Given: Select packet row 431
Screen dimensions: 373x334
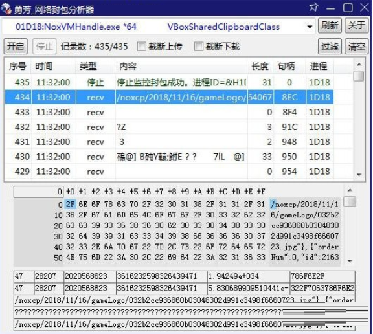Looking at the screenshot, I should coord(169,142).
